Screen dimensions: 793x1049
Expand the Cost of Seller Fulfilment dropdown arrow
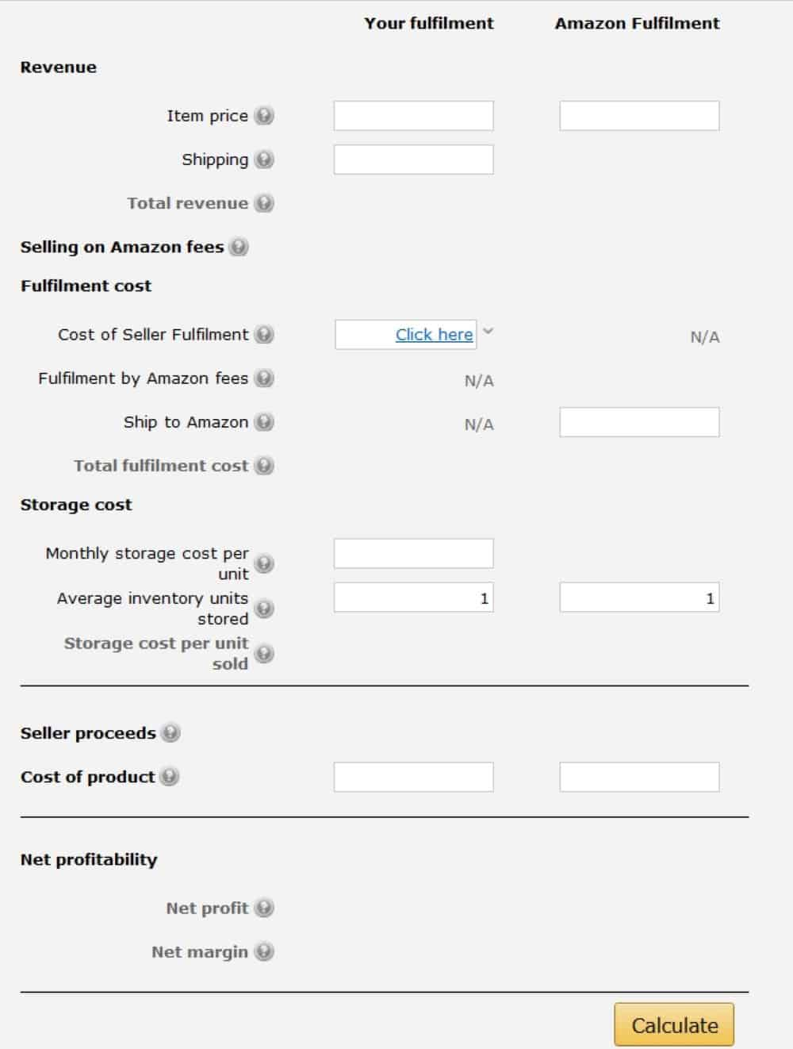(488, 332)
